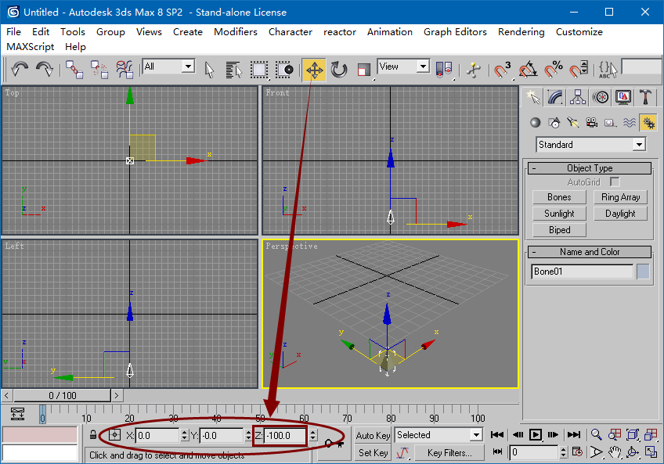Open the View reference coordinate dropdown
The width and height of the screenshot is (664, 464).
[403, 67]
